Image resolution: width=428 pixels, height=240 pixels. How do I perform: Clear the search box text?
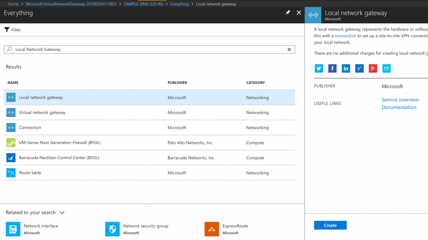pos(289,50)
